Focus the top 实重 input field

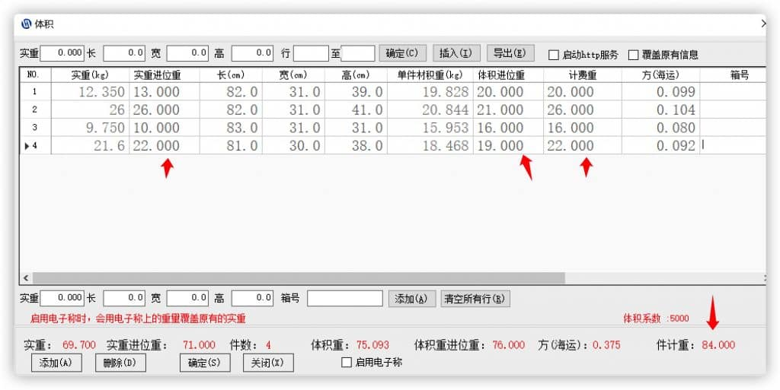tap(62, 53)
